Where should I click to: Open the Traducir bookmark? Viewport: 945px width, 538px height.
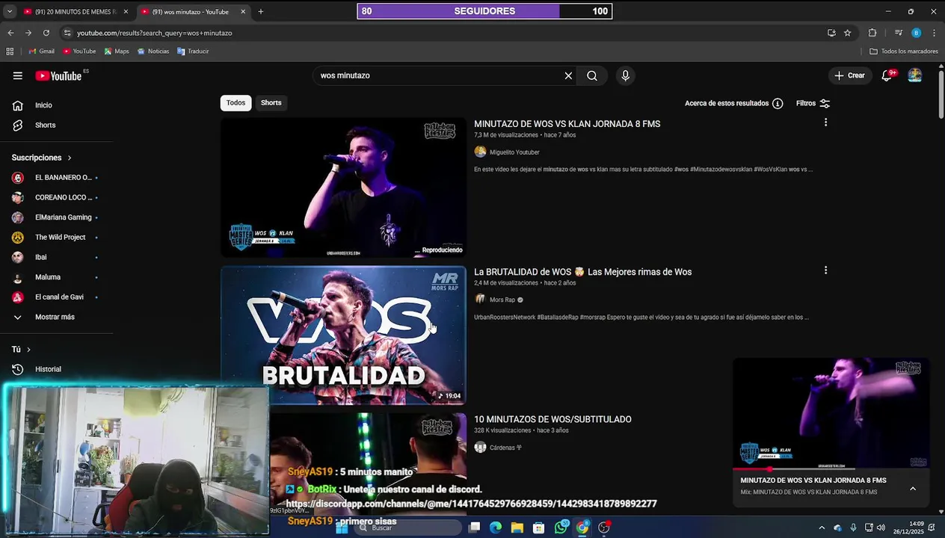(x=193, y=52)
